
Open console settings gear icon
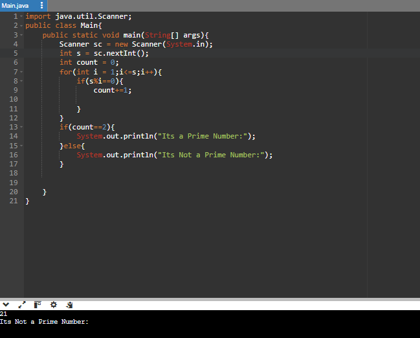(54, 304)
